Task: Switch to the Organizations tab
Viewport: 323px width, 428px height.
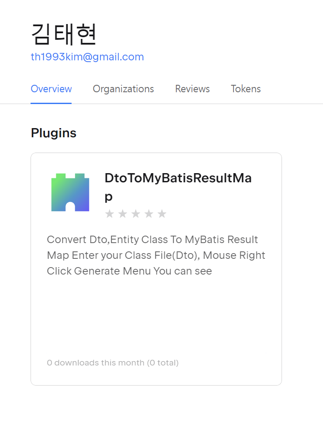Action: [x=123, y=89]
